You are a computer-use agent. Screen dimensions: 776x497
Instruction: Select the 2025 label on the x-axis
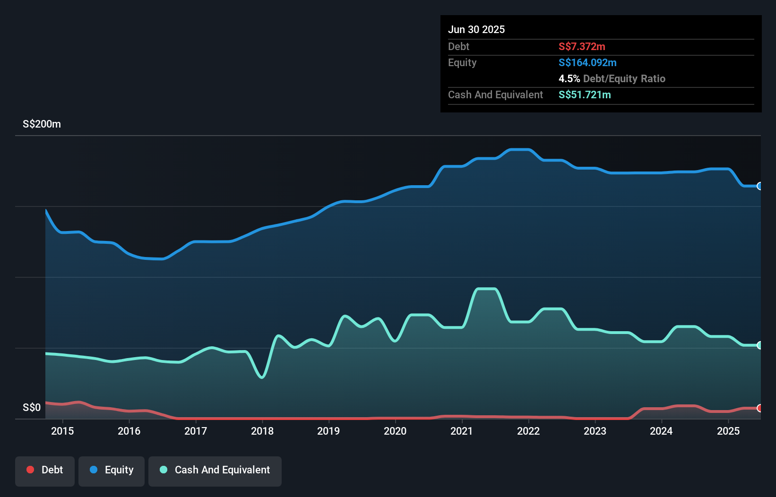pos(728,431)
